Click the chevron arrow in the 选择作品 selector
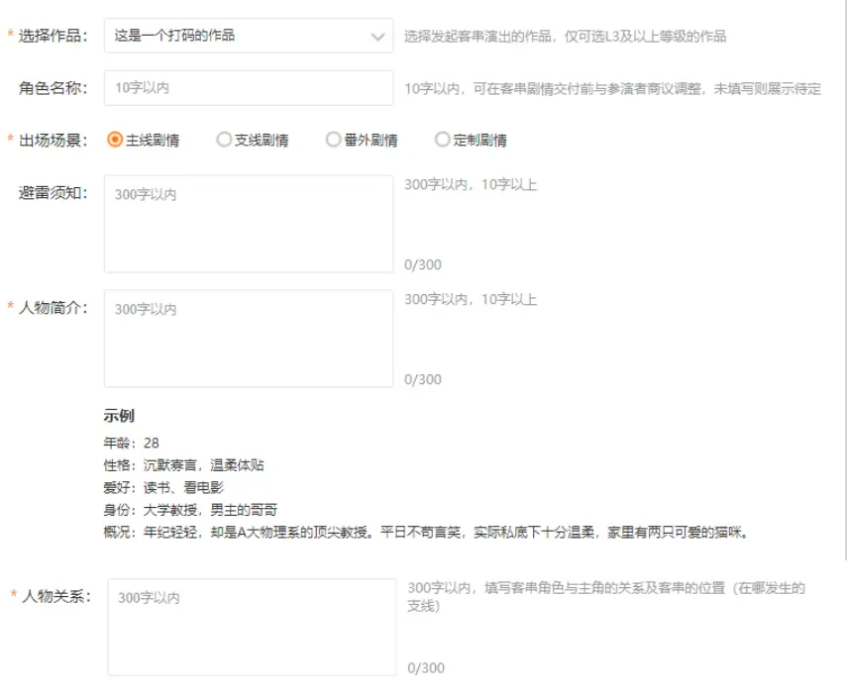The image size is (847, 699). 377,37
